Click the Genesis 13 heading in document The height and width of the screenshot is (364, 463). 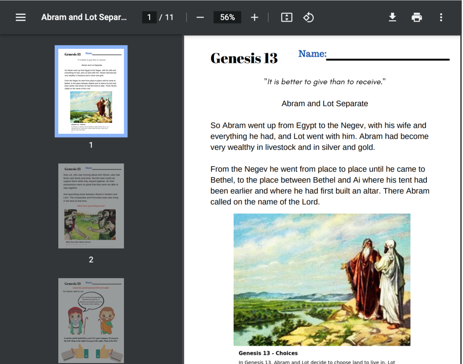click(x=244, y=58)
